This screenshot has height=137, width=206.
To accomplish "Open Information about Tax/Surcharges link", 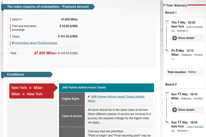I will pos(36,43).
